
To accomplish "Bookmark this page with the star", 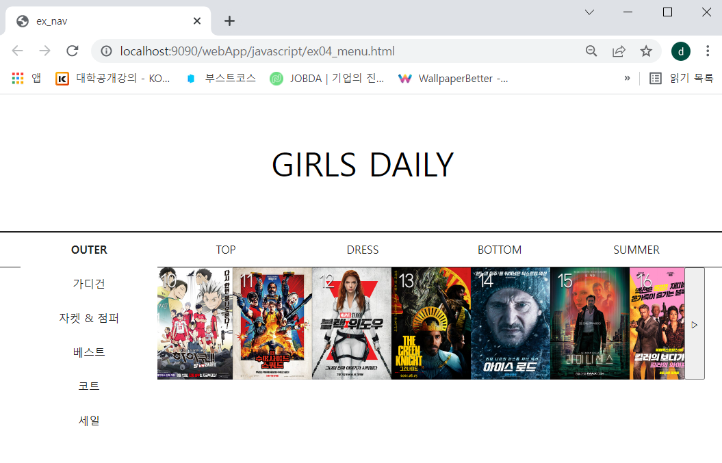I will (x=646, y=51).
